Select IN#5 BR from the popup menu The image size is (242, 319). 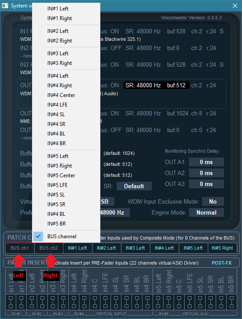coord(66,224)
